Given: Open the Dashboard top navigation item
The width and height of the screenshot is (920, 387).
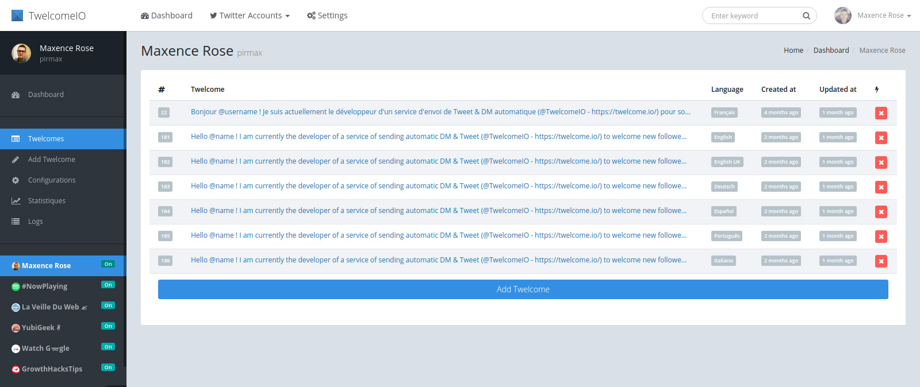Looking at the screenshot, I should [167, 16].
